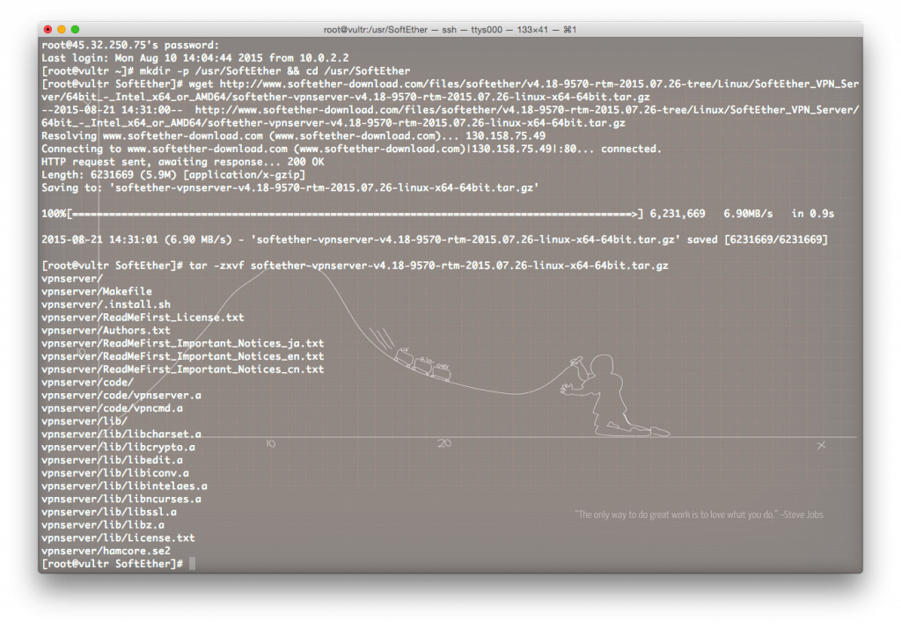Click vpnserver/Authors.txt in tar output
The width and height of the screenshot is (901, 628).
pos(106,330)
